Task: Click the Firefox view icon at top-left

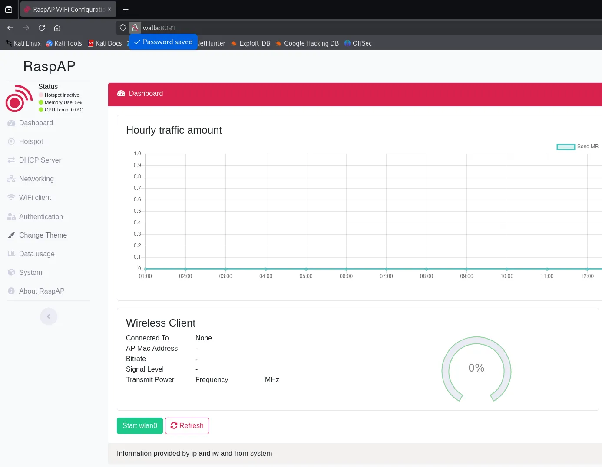Action: coord(9,9)
